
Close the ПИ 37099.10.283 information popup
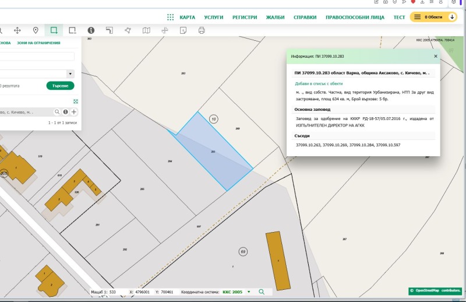click(x=435, y=56)
